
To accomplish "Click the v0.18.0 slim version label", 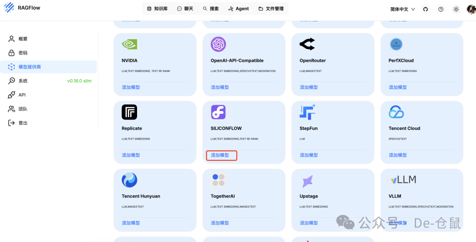I will point(79,81).
